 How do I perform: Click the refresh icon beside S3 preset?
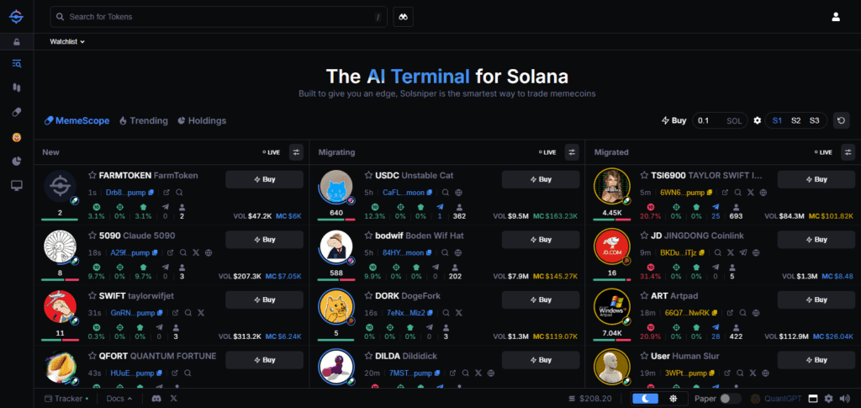[841, 120]
